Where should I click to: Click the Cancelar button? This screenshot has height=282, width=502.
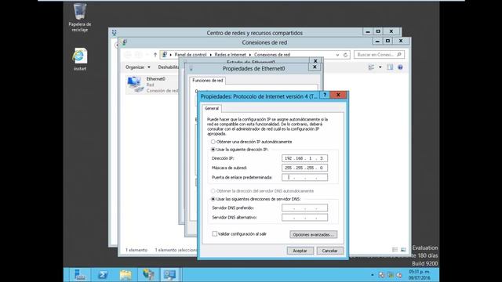[x=329, y=251]
